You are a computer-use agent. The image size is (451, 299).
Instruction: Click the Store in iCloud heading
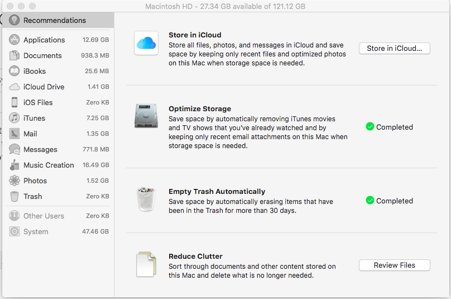[195, 35]
